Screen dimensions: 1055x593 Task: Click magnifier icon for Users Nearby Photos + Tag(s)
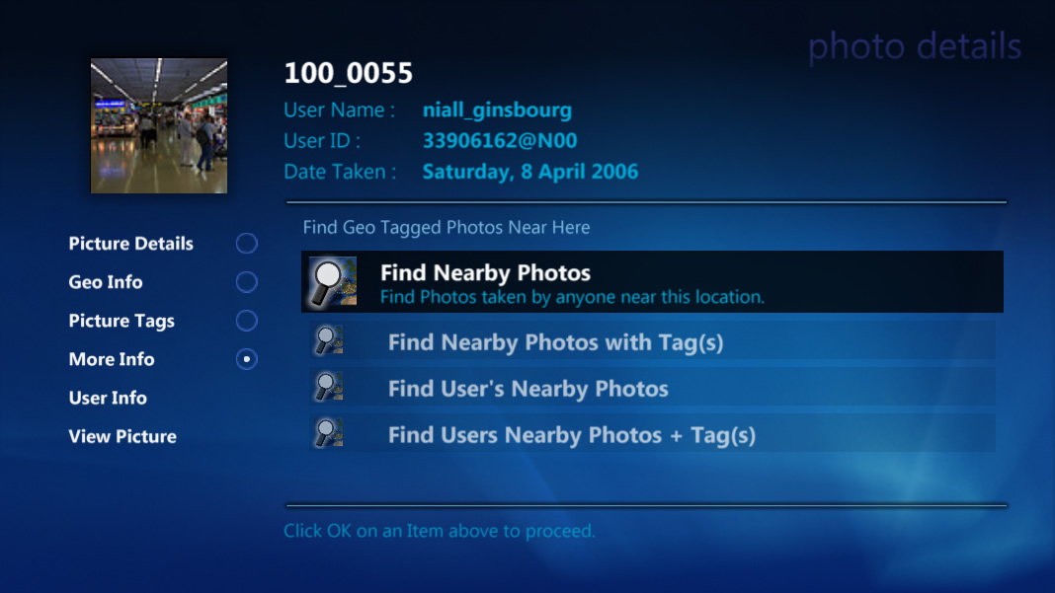click(329, 433)
